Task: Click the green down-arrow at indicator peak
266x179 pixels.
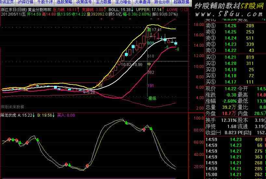Action: tap(126, 122)
